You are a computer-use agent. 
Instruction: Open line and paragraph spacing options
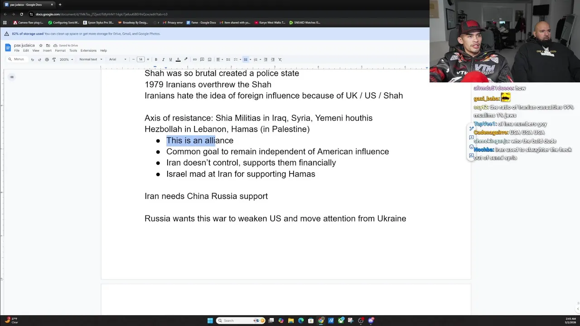pos(228,59)
